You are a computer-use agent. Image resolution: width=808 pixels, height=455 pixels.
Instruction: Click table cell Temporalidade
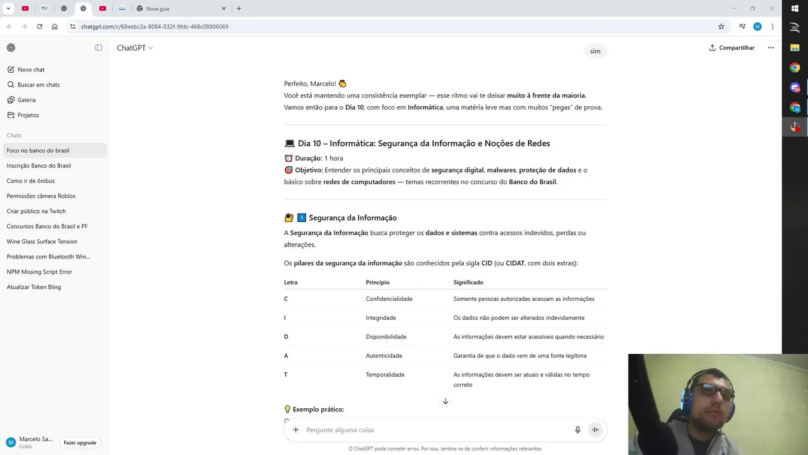[x=385, y=375]
